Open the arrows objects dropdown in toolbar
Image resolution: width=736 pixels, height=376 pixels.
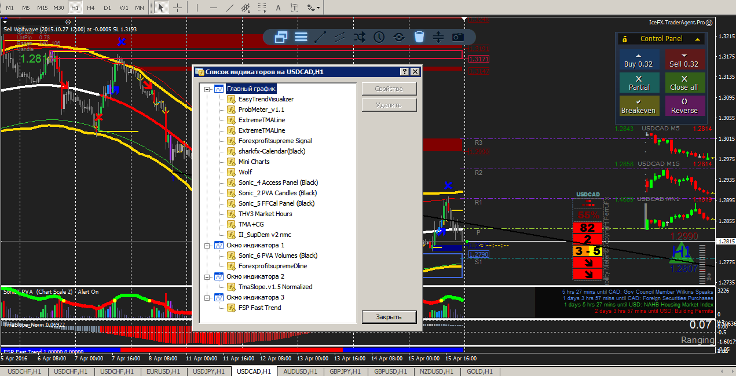click(x=314, y=8)
